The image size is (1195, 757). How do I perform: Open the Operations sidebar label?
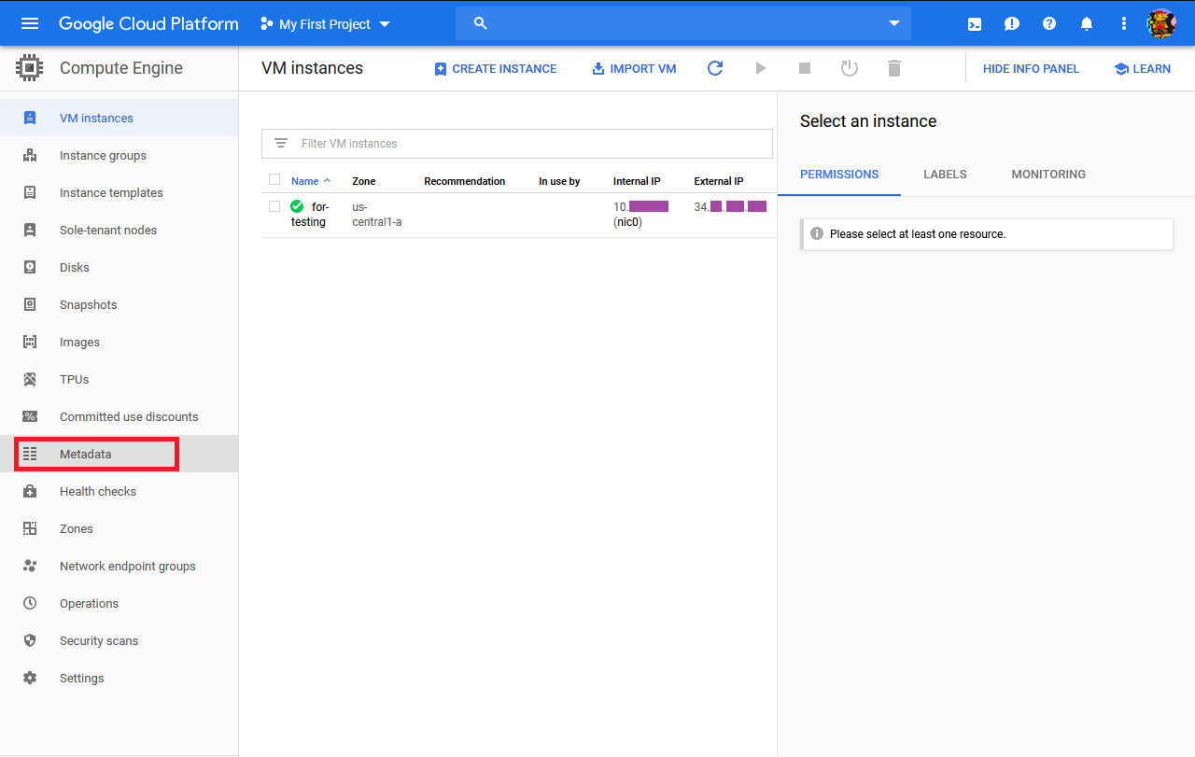point(89,603)
